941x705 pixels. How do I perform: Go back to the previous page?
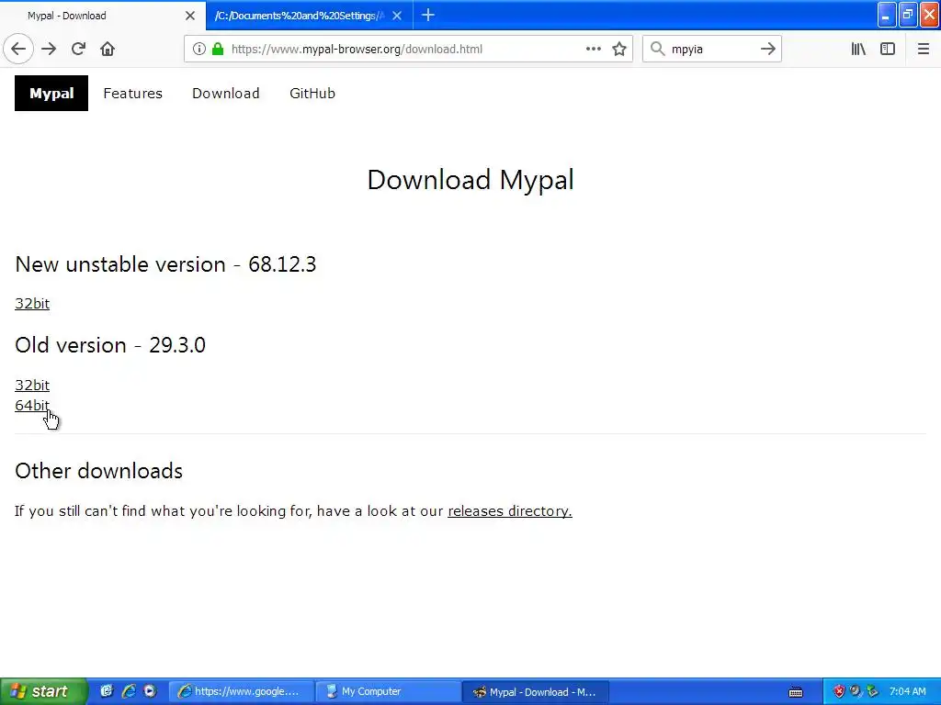click(x=18, y=50)
